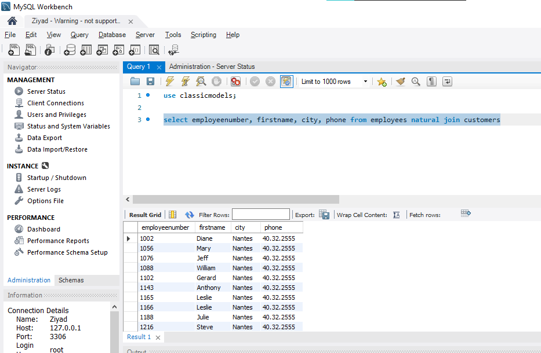
Task: Save the script with the floppy disk icon
Action: pyautogui.click(x=150, y=82)
